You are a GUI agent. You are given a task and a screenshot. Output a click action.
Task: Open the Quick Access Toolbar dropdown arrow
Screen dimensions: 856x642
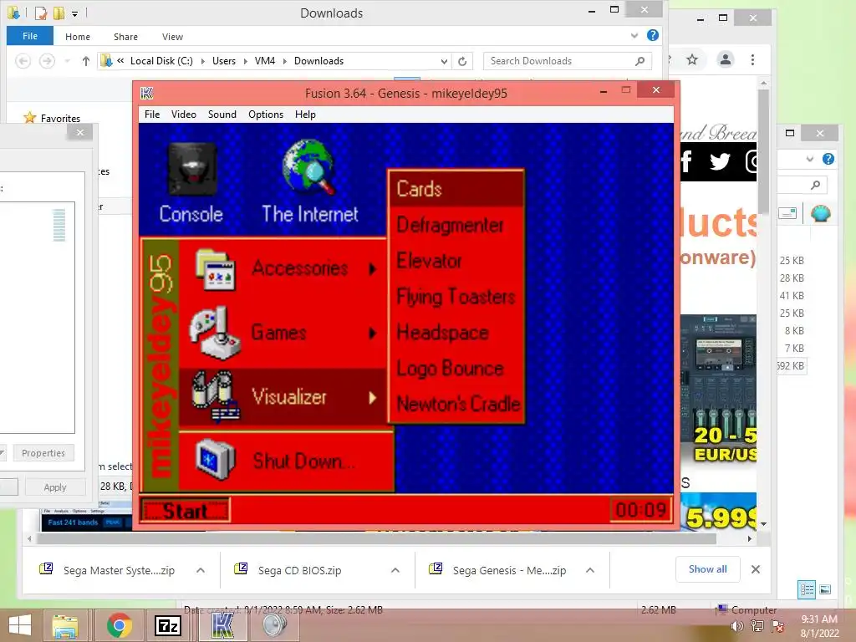[x=74, y=13]
